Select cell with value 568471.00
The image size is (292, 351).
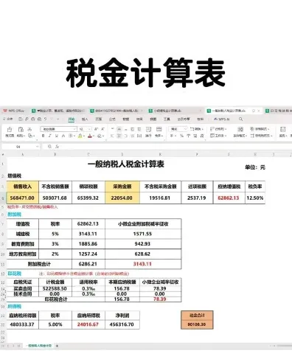pos(22,198)
